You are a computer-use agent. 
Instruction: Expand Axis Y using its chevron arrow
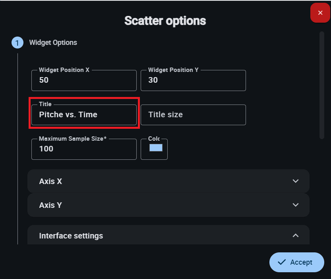(x=295, y=205)
